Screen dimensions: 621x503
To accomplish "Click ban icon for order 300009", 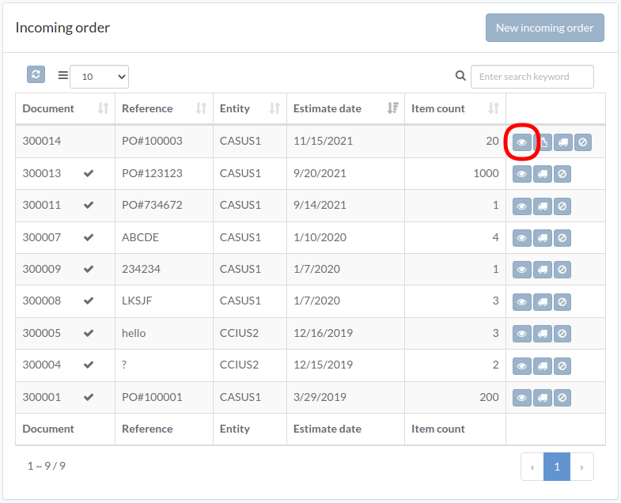I will (x=562, y=270).
